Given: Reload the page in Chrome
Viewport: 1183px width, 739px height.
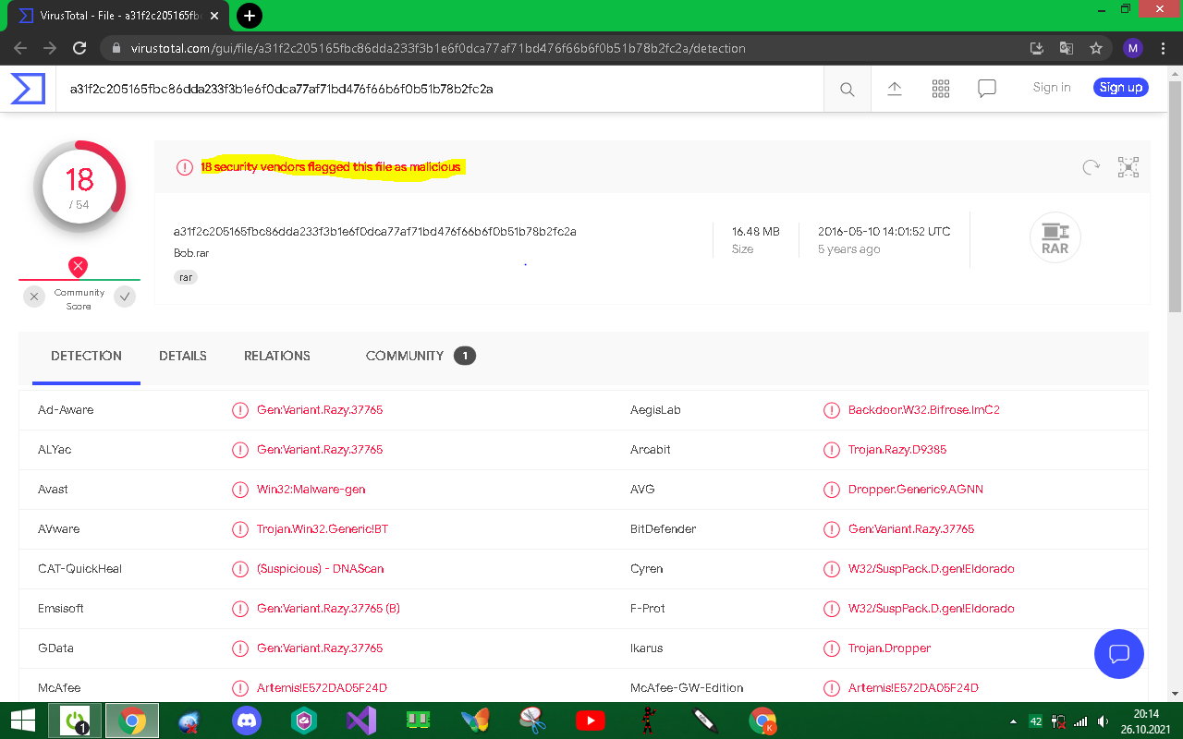Looking at the screenshot, I should (x=79, y=48).
